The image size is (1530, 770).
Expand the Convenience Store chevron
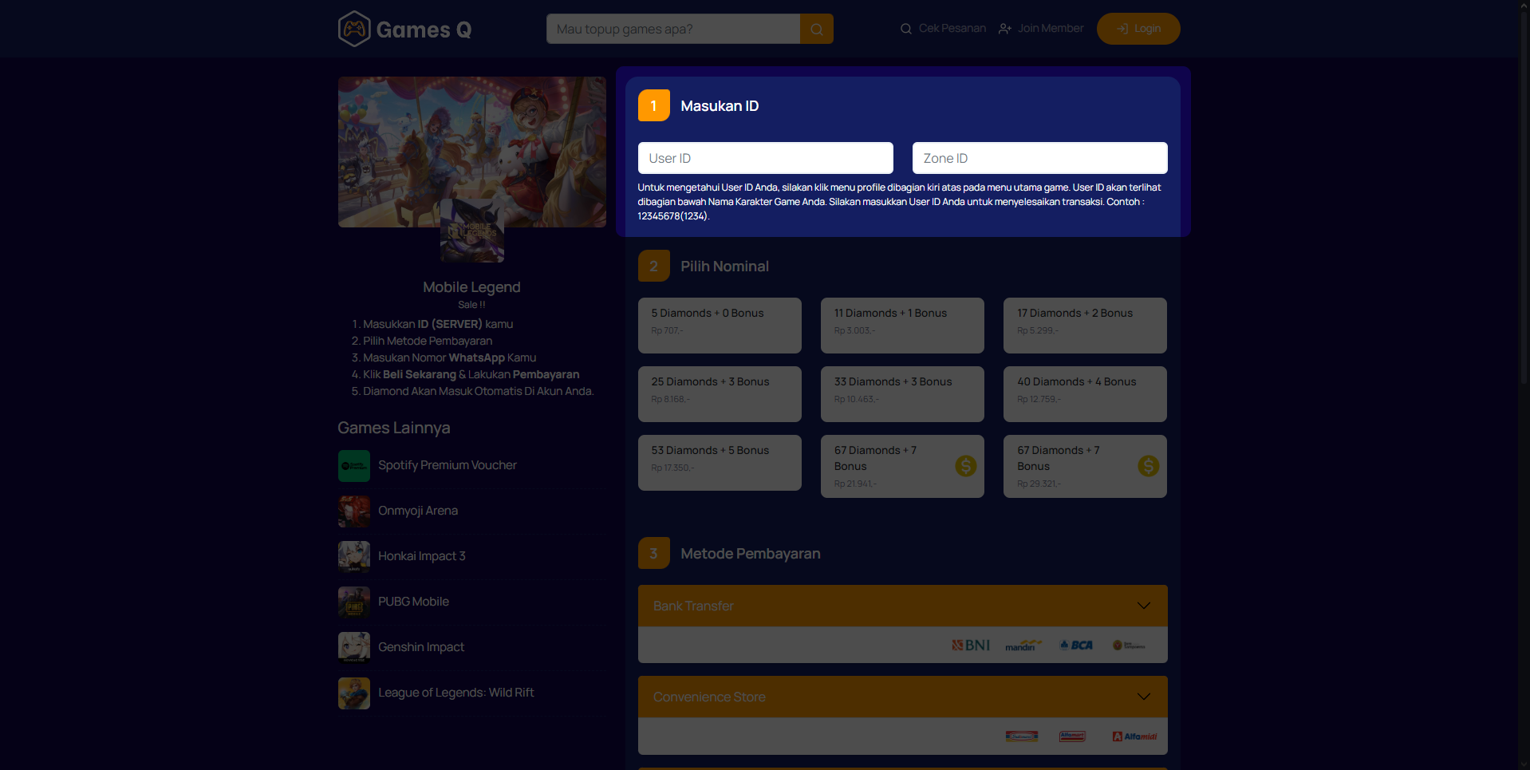click(1144, 697)
